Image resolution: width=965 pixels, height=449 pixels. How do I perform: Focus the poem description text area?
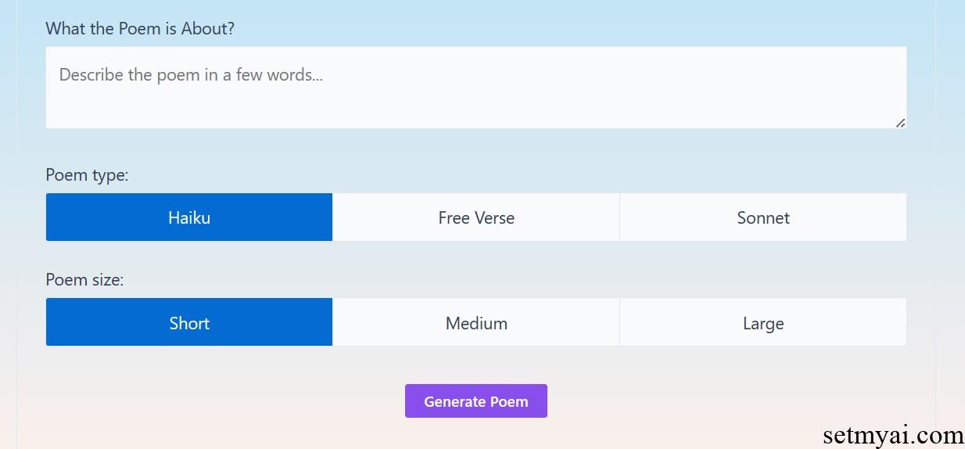(476, 88)
